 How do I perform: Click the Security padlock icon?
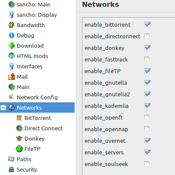12,169
